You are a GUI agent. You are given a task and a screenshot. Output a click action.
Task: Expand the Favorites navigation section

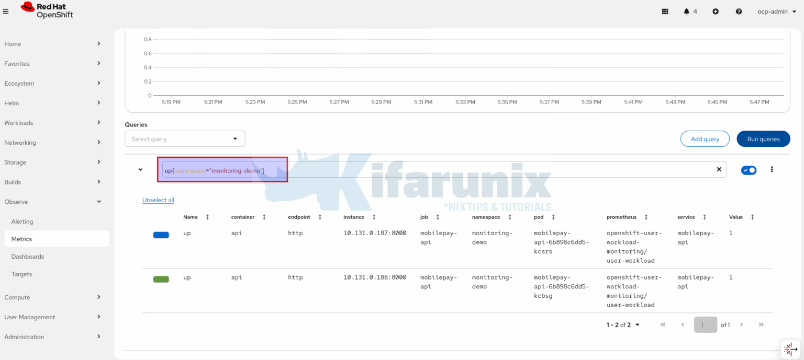pyautogui.click(x=52, y=64)
